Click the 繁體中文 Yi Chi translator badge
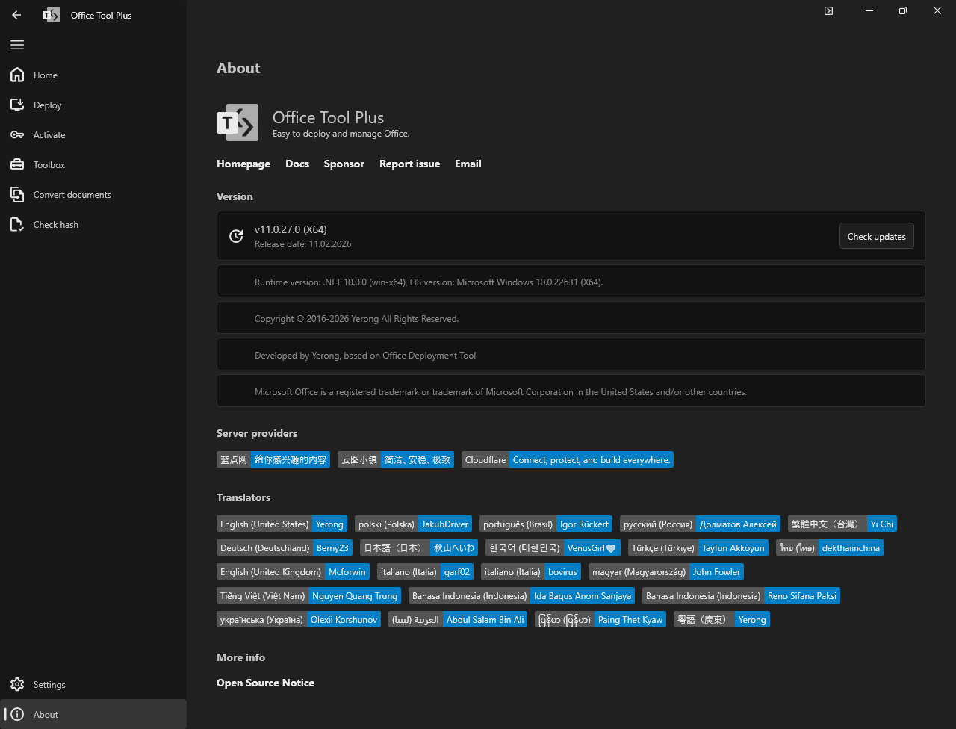 point(842,524)
